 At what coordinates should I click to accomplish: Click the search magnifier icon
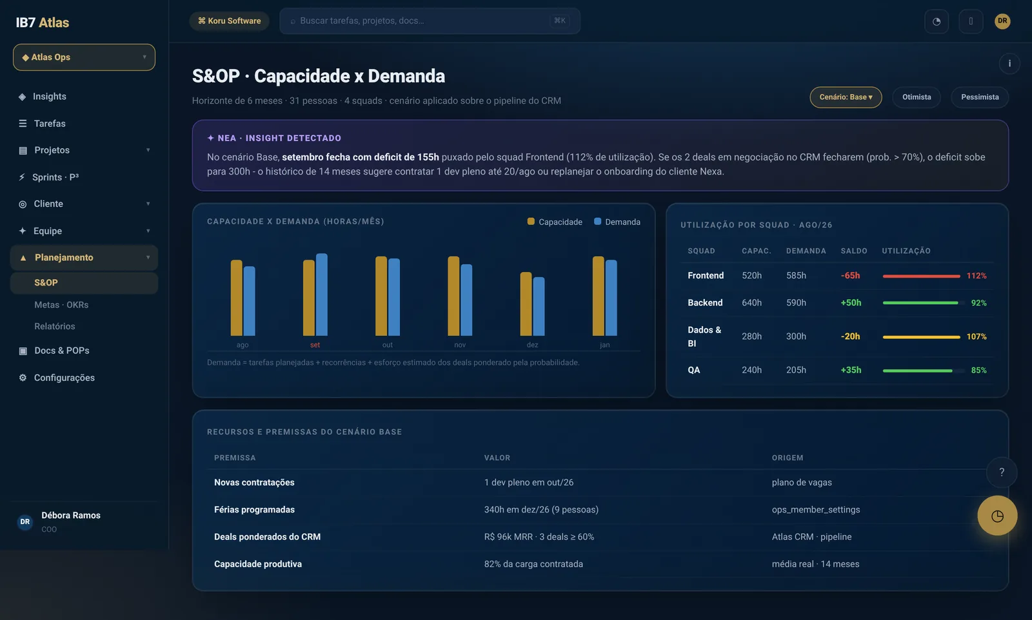click(x=293, y=21)
